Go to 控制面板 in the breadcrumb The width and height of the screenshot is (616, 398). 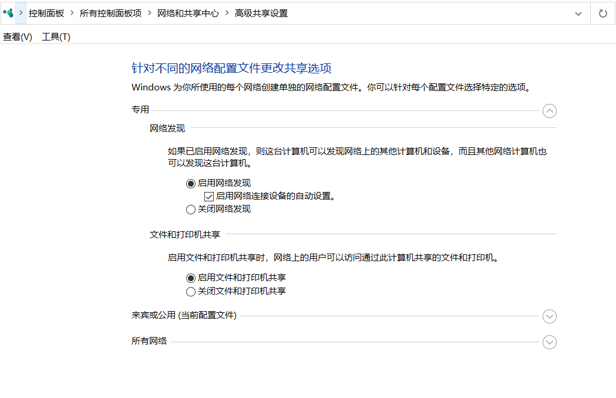coord(46,13)
